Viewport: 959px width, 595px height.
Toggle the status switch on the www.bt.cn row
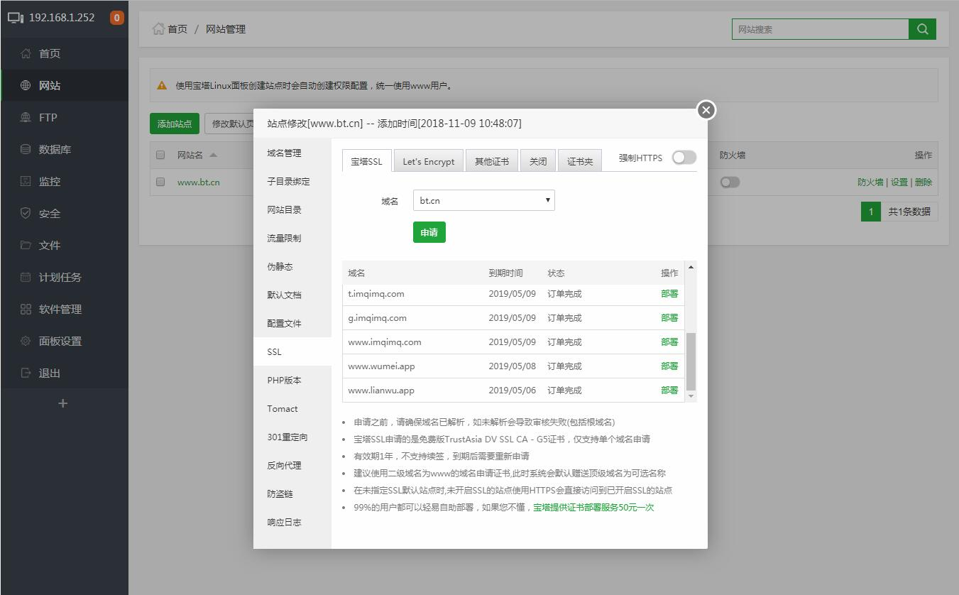(x=729, y=182)
